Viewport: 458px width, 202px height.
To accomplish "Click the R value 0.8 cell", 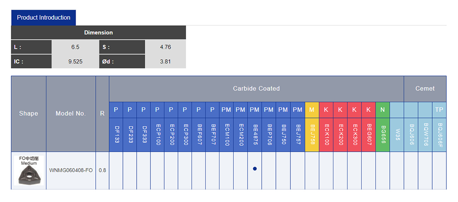I will coord(102,170).
